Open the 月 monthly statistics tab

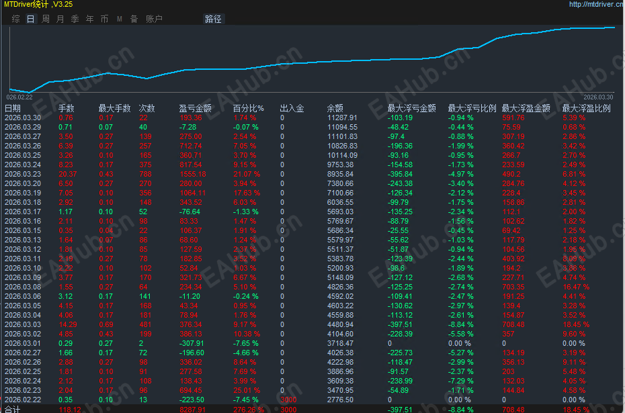coord(60,19)
